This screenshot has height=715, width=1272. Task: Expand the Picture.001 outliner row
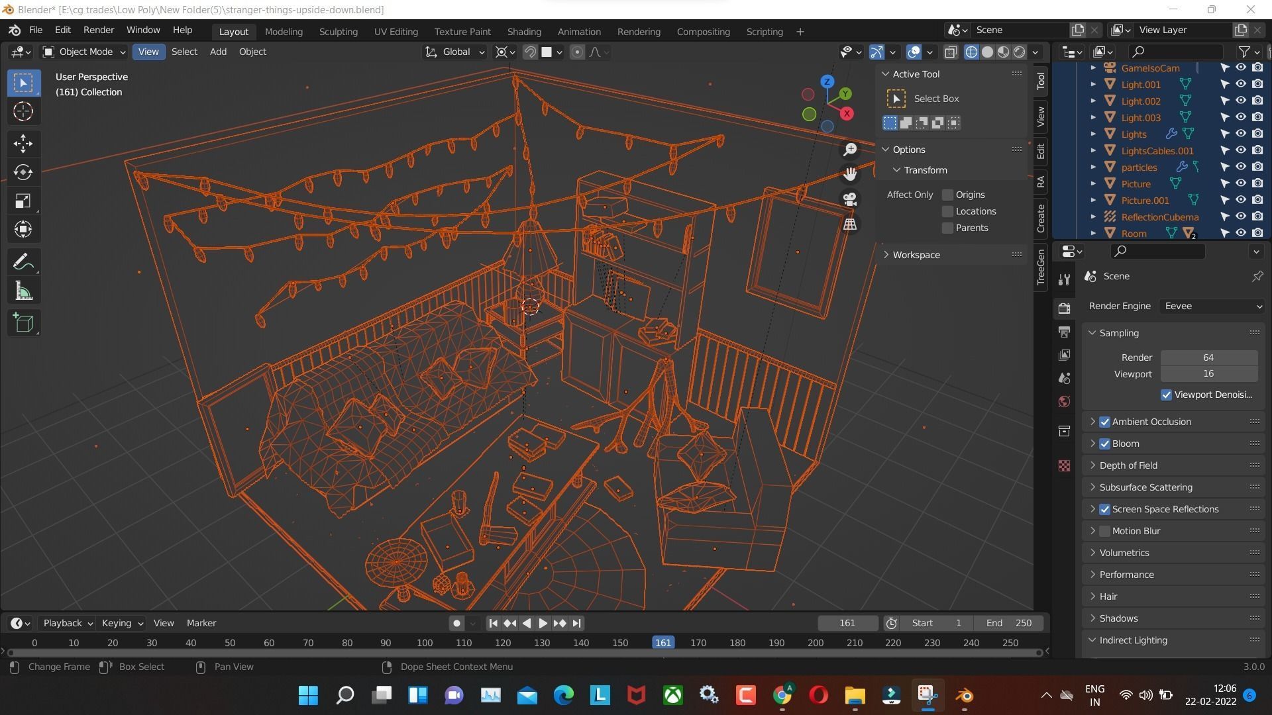coord(1093,200)
